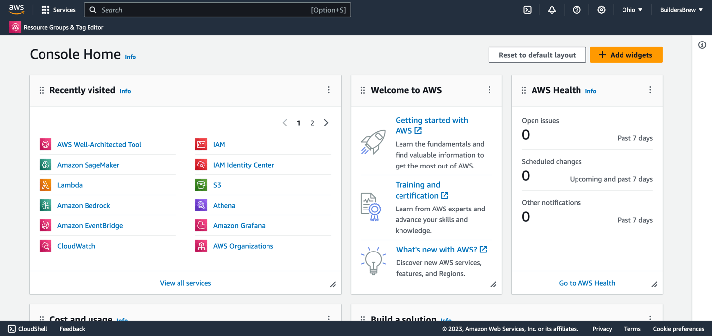Click the Go to AWS Health link
This screenshot has height=336, width=712.
(587, 283)
